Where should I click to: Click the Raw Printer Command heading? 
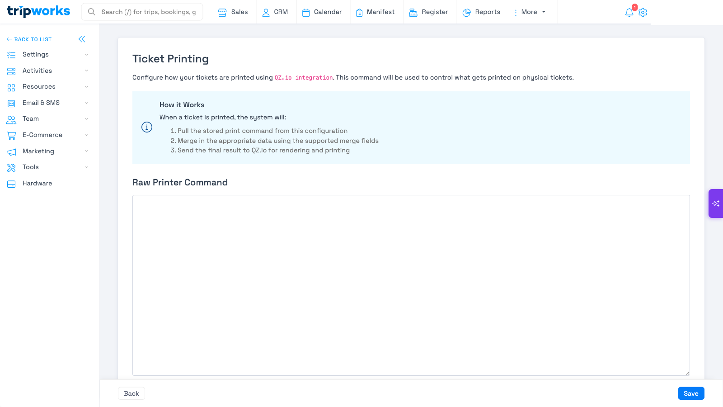(180, 182)
